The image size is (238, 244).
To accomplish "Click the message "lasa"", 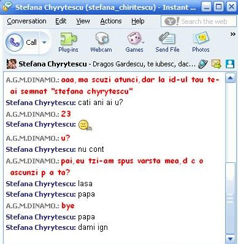I will coord(85,184).
